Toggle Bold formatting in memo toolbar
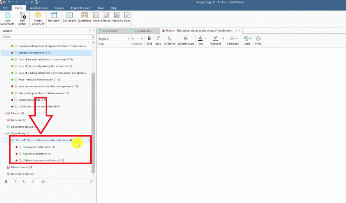 click(x=149, y=39)
